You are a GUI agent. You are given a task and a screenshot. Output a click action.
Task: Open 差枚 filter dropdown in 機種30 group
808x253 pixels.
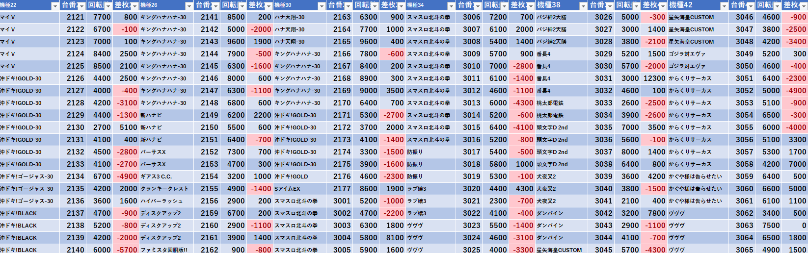[401, 6]
